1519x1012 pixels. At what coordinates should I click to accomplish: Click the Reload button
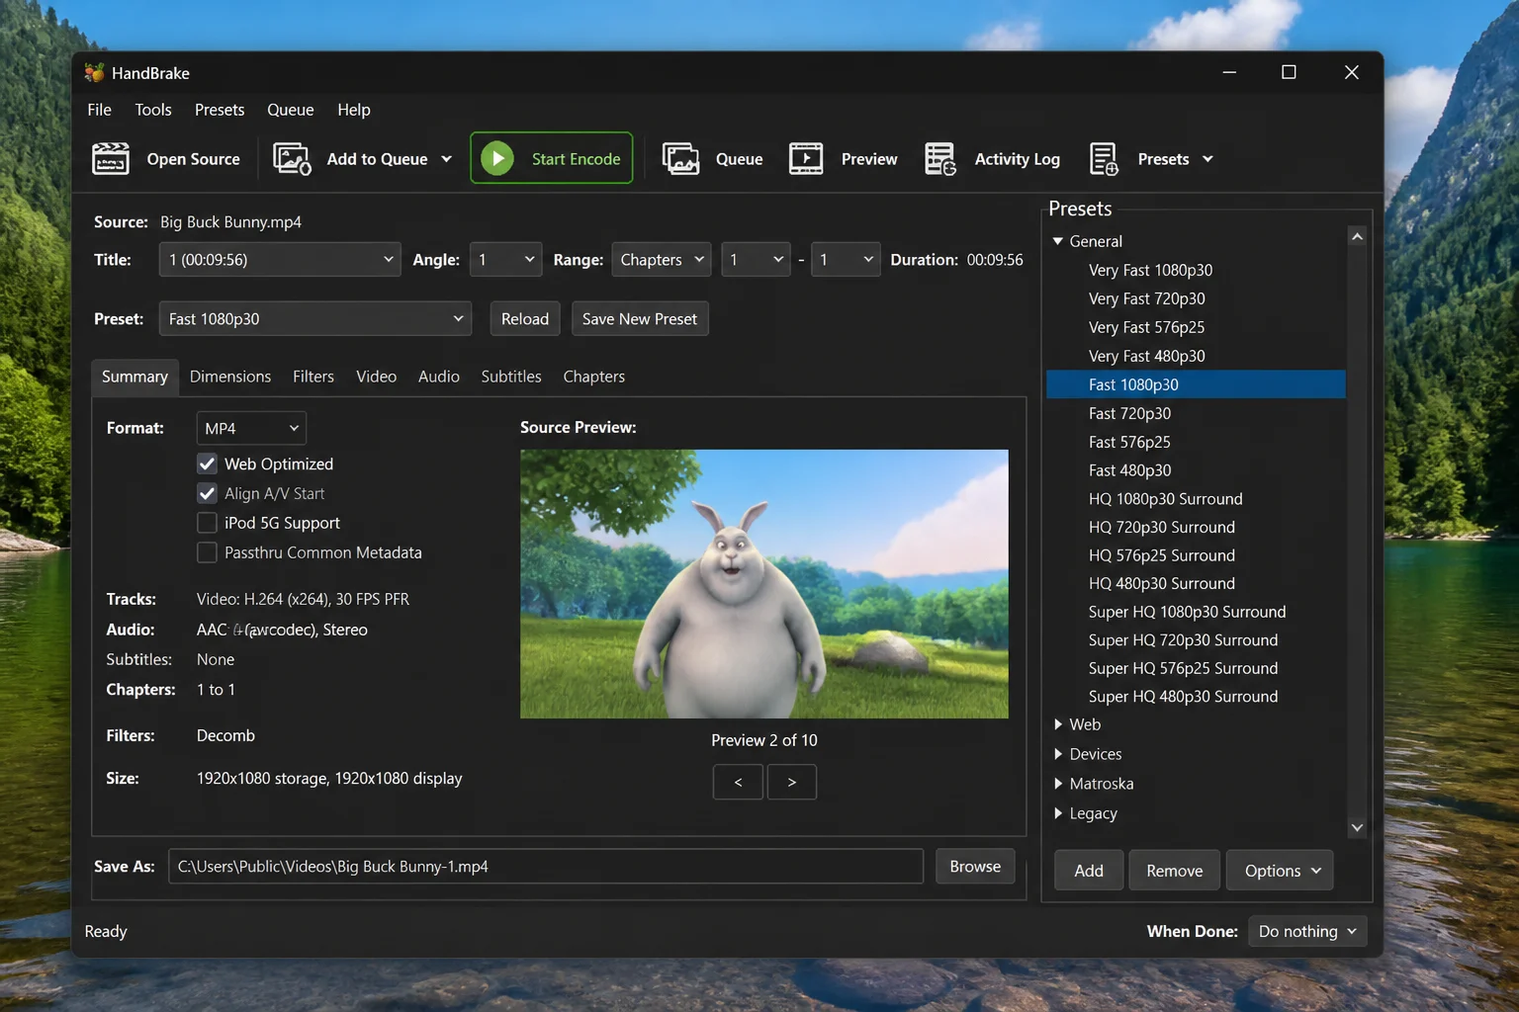525,318
